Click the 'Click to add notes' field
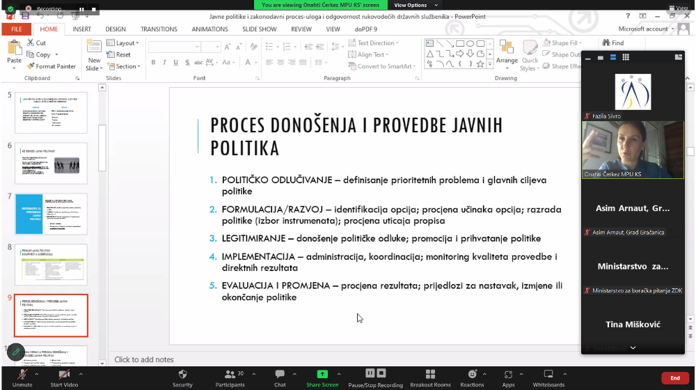 click(x=144, y=359)
